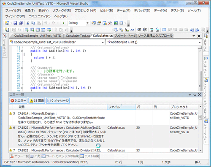Collapse outlining at line 19 Addition method
The height and width of the screenshot is (167, 211).
click(x=22, y=51)
